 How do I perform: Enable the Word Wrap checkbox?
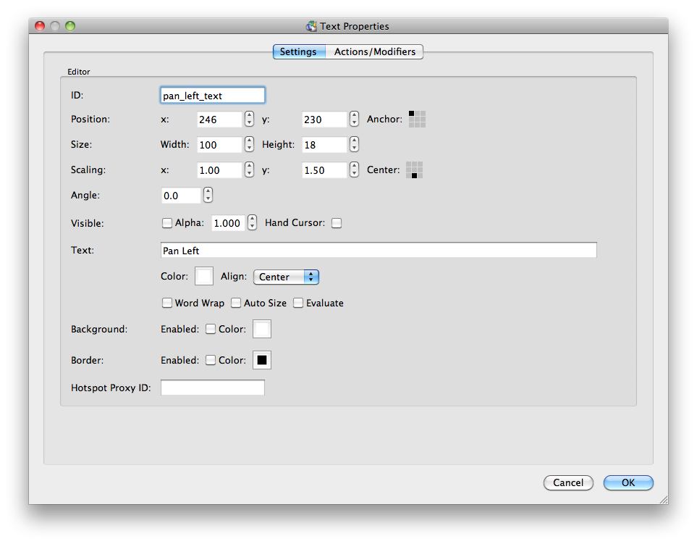167,303
